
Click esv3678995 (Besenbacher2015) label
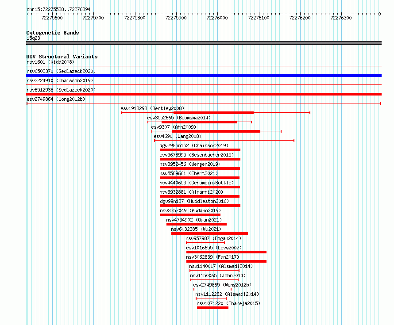197,155
